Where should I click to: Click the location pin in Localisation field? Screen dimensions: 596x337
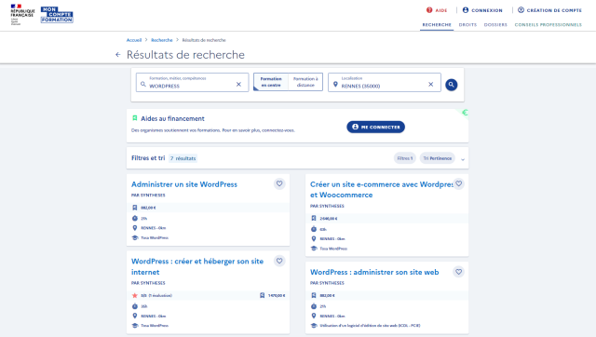(x=335, y=85)
